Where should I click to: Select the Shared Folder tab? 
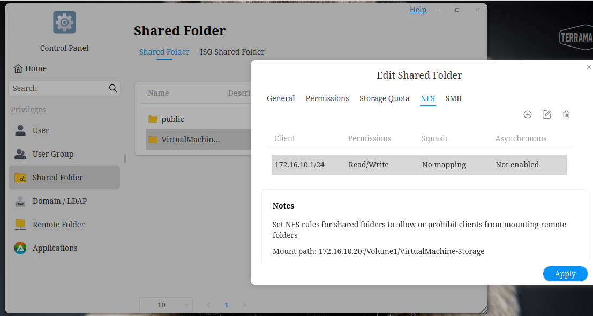click(x=164, y=52)
